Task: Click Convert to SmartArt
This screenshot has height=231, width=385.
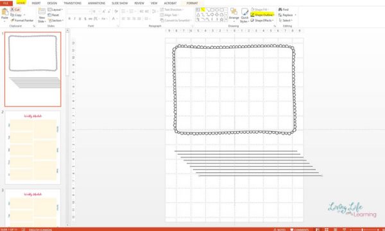Action: (x=176, y=20)
